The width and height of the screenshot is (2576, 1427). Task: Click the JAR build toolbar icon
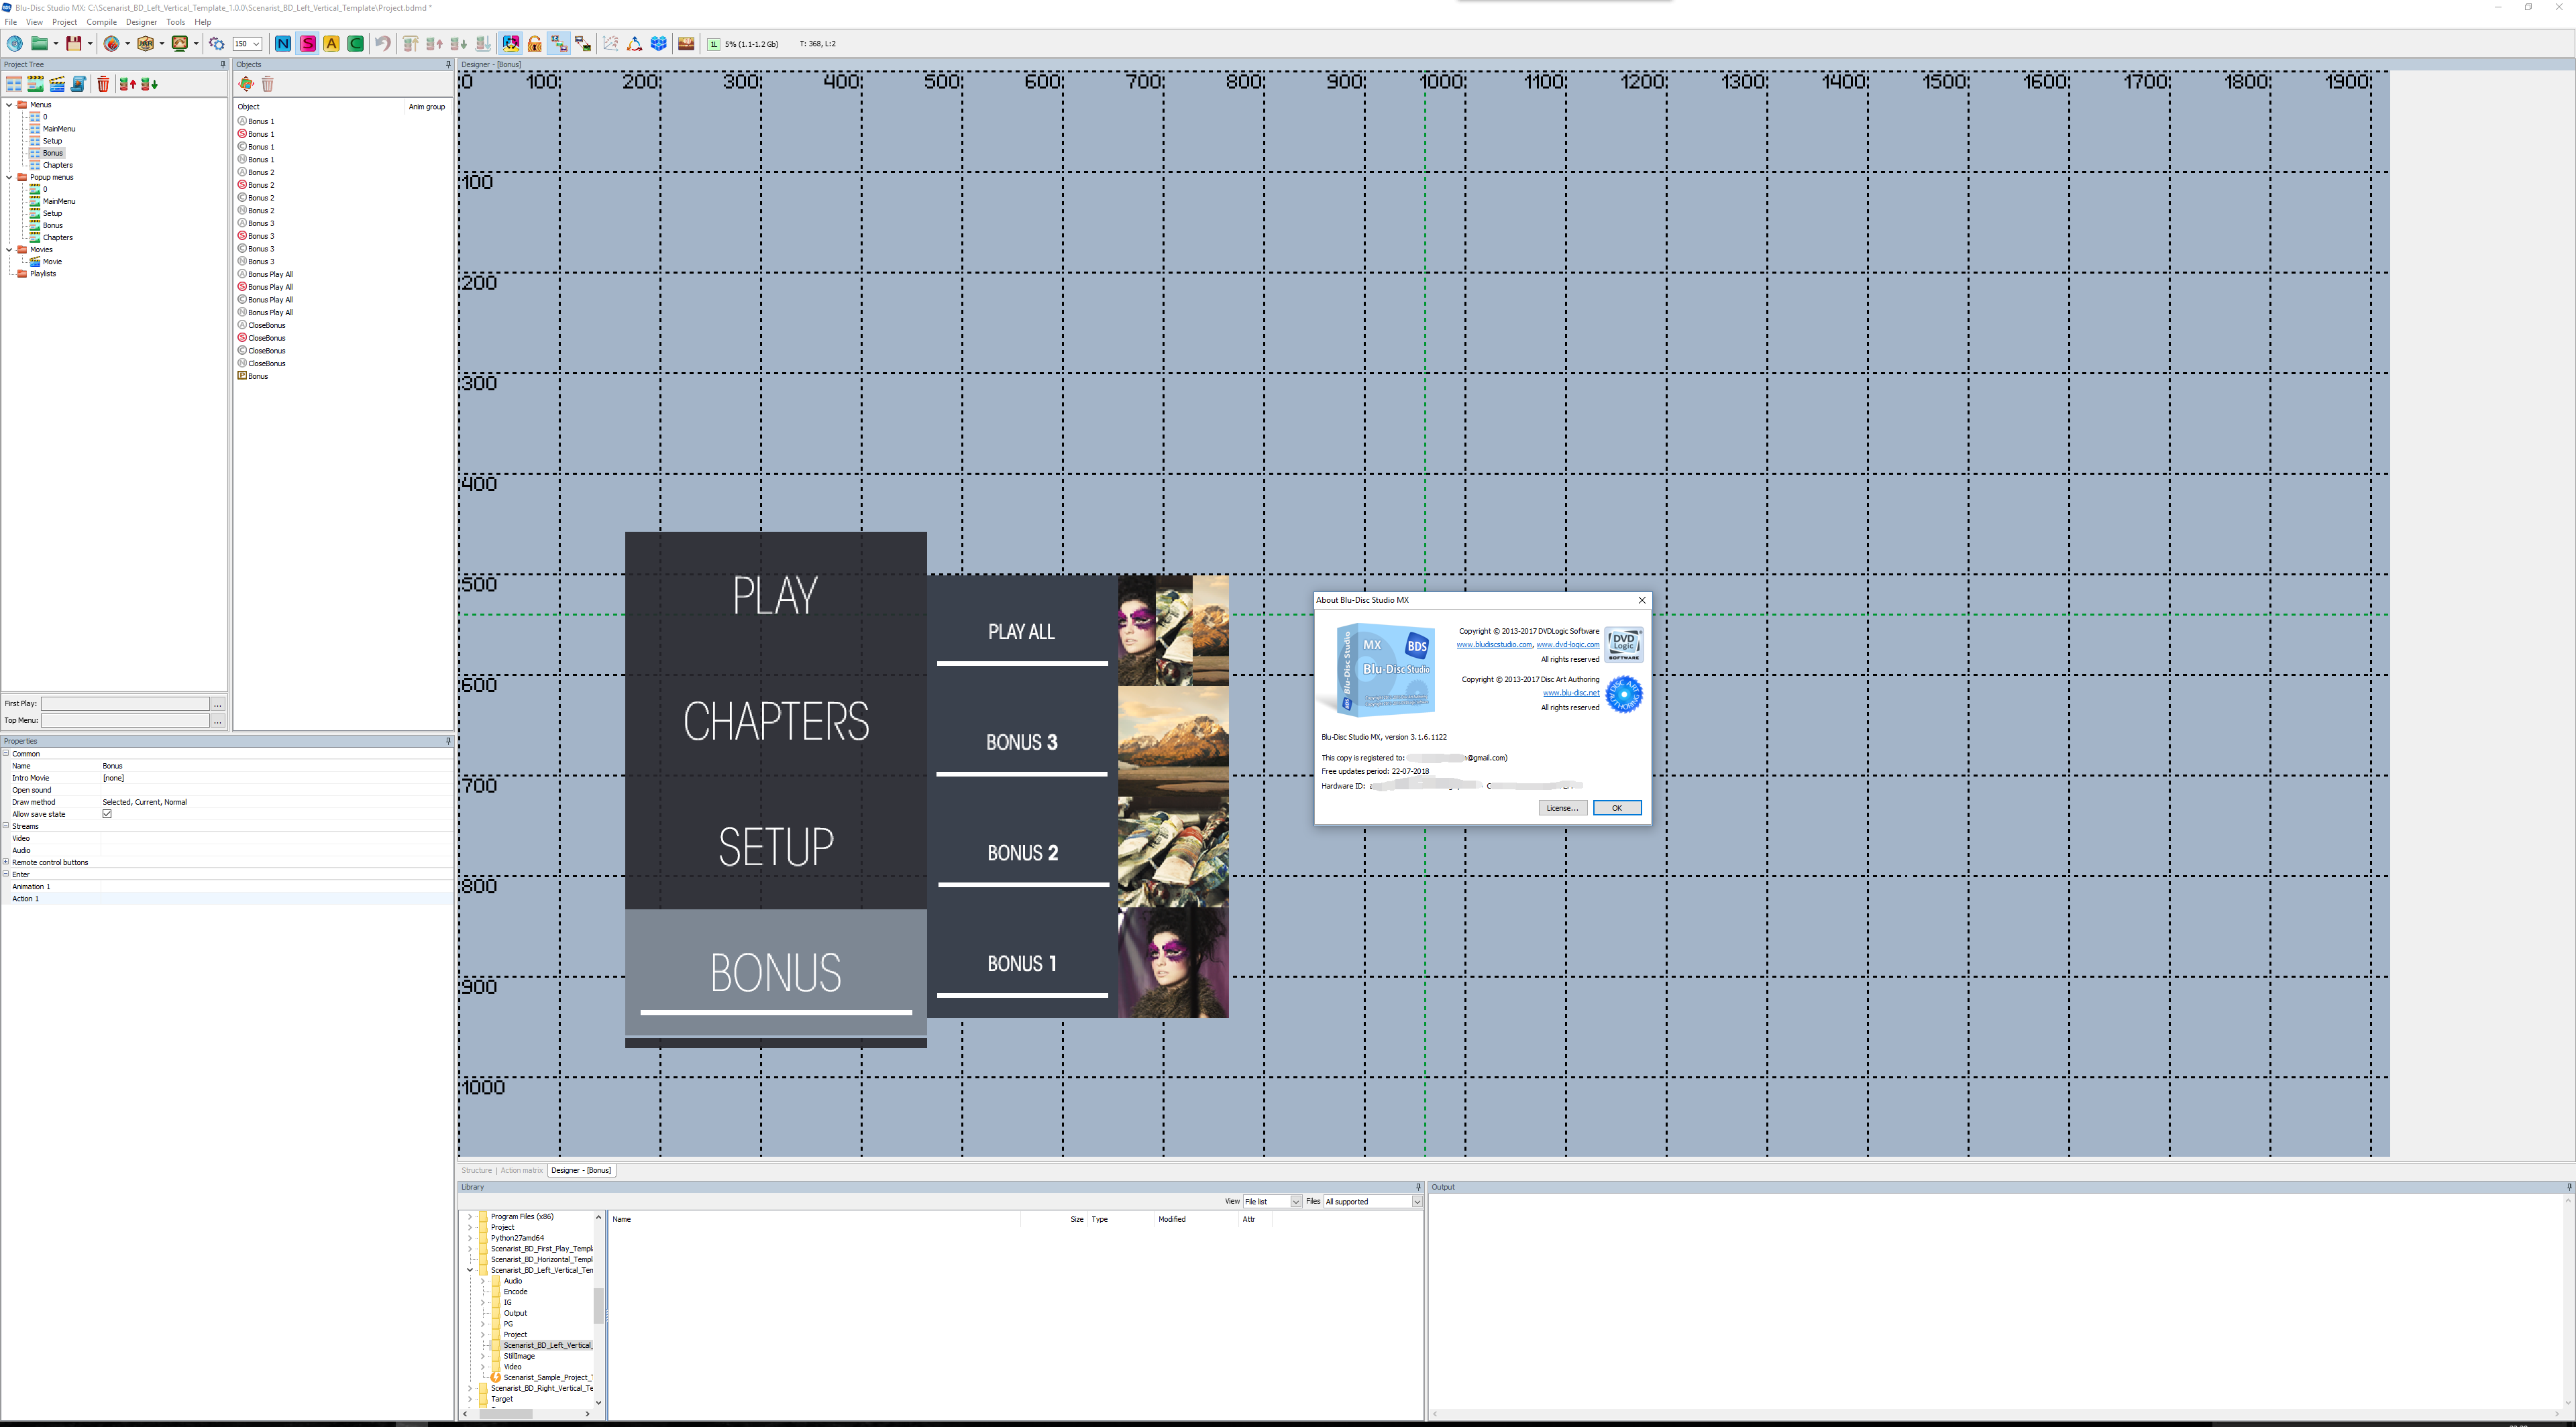[x=146, y=44]
